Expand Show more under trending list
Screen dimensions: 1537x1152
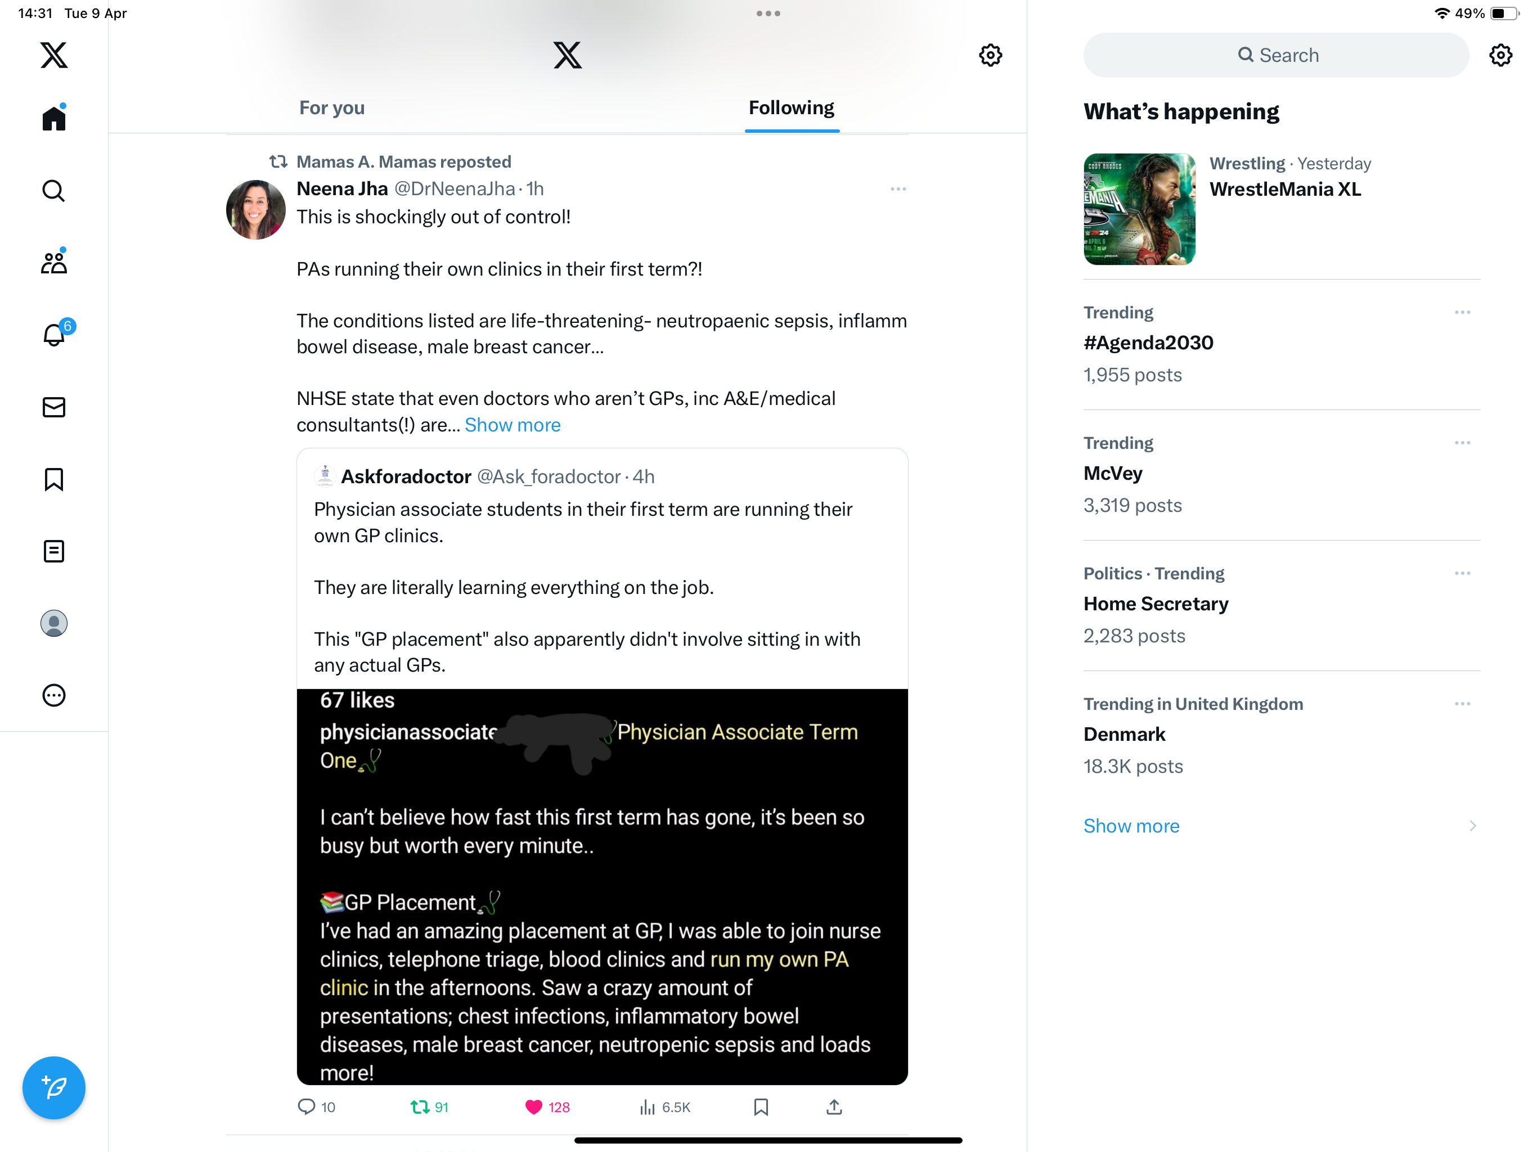[1131, 826]
